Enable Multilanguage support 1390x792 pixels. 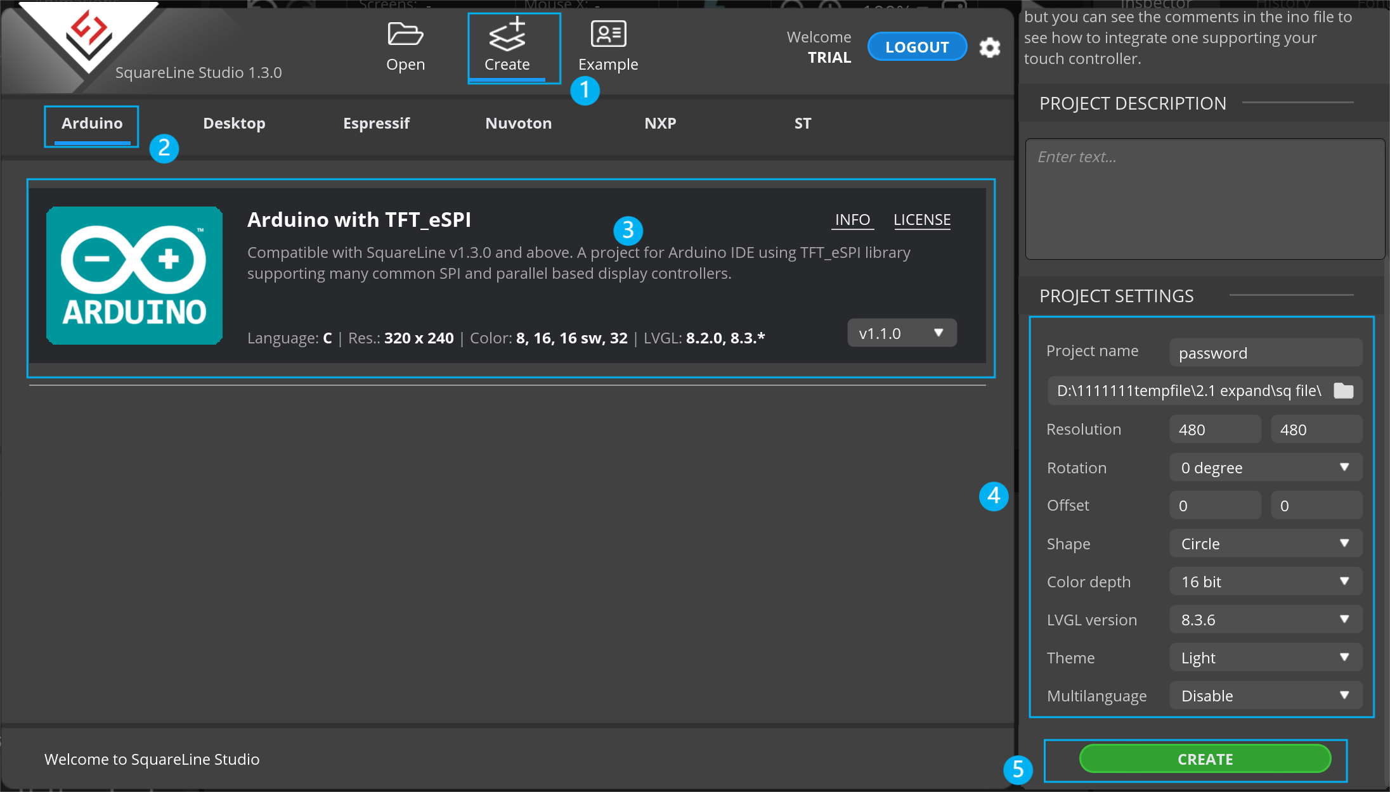[x=1265, y=695]
